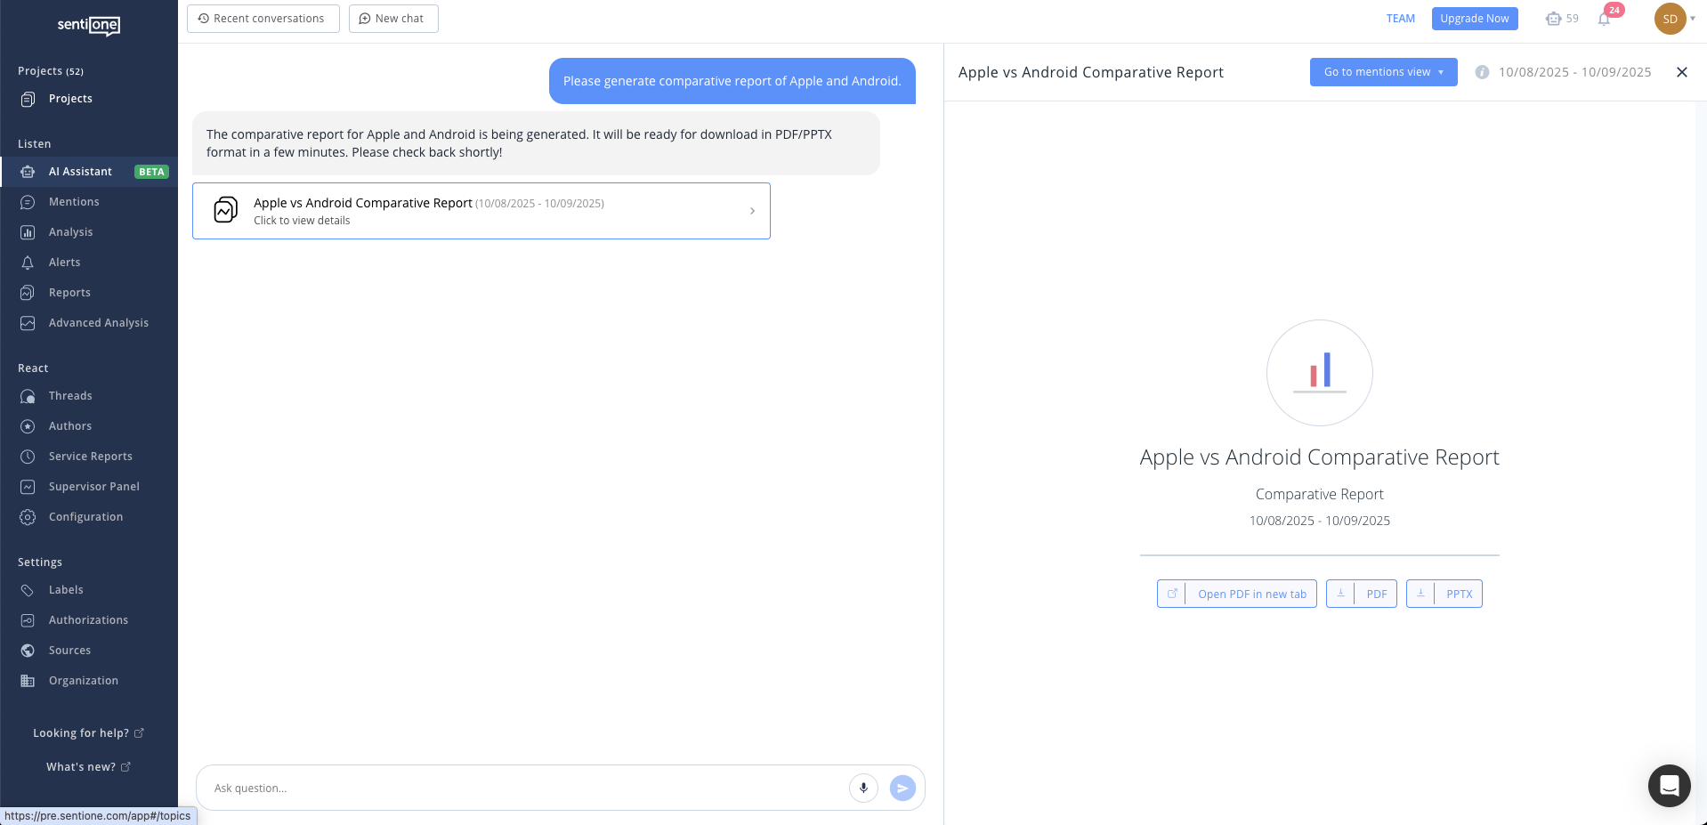Open the Projects icon in sidebar
1707x825 pixels.
click(28, 99)
